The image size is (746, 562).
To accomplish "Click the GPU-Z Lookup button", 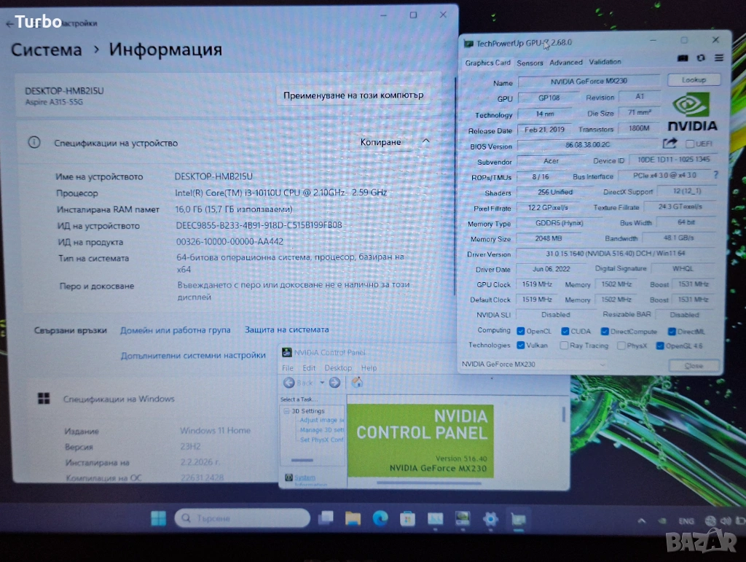I will (x=694, y=80).
